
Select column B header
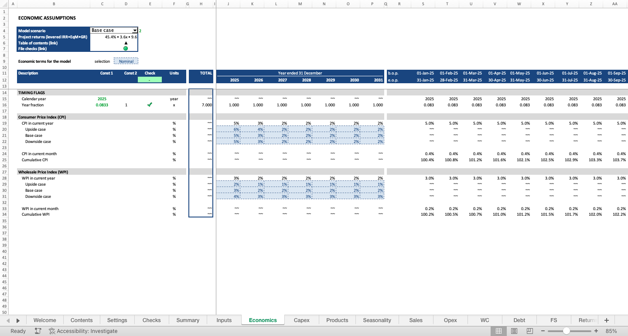pyautogui.click(x=54, y=4)
